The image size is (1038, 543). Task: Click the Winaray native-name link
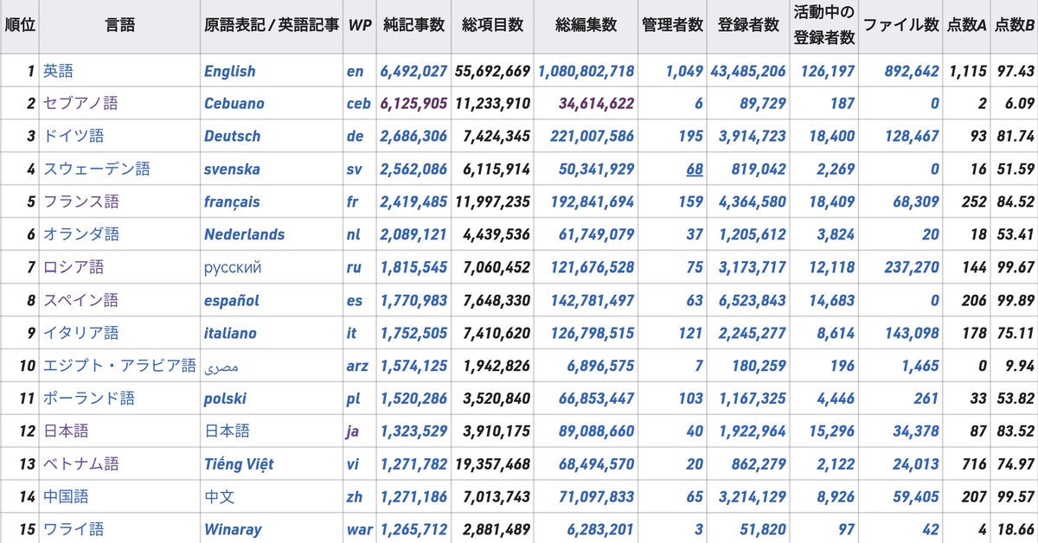[x=233, y=529]
